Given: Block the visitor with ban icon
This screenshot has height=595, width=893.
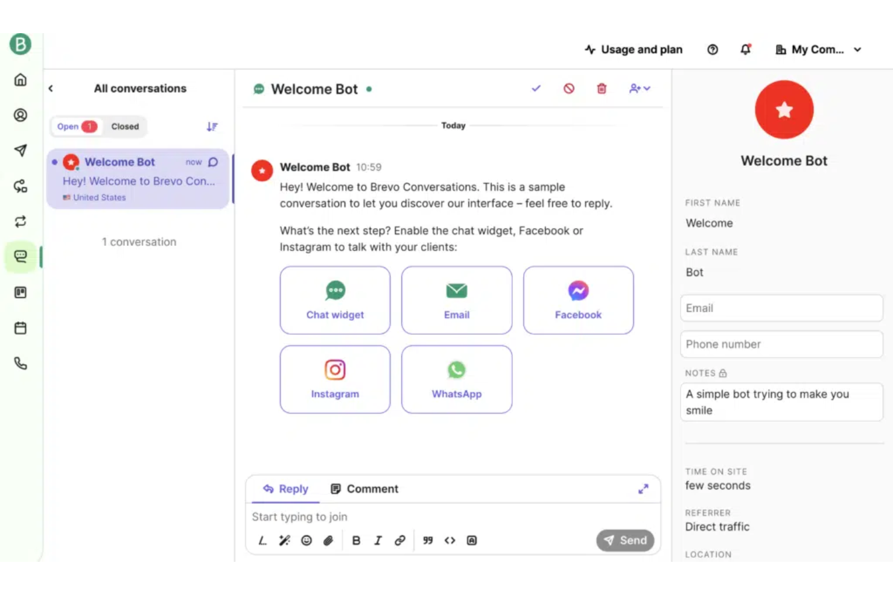Looking at the screenshot, I should [x=569, y=89].
